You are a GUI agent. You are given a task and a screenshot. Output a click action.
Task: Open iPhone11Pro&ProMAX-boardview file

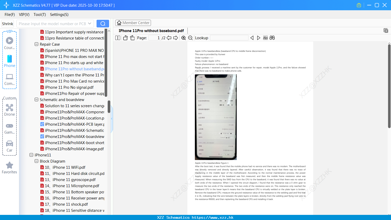72,136
